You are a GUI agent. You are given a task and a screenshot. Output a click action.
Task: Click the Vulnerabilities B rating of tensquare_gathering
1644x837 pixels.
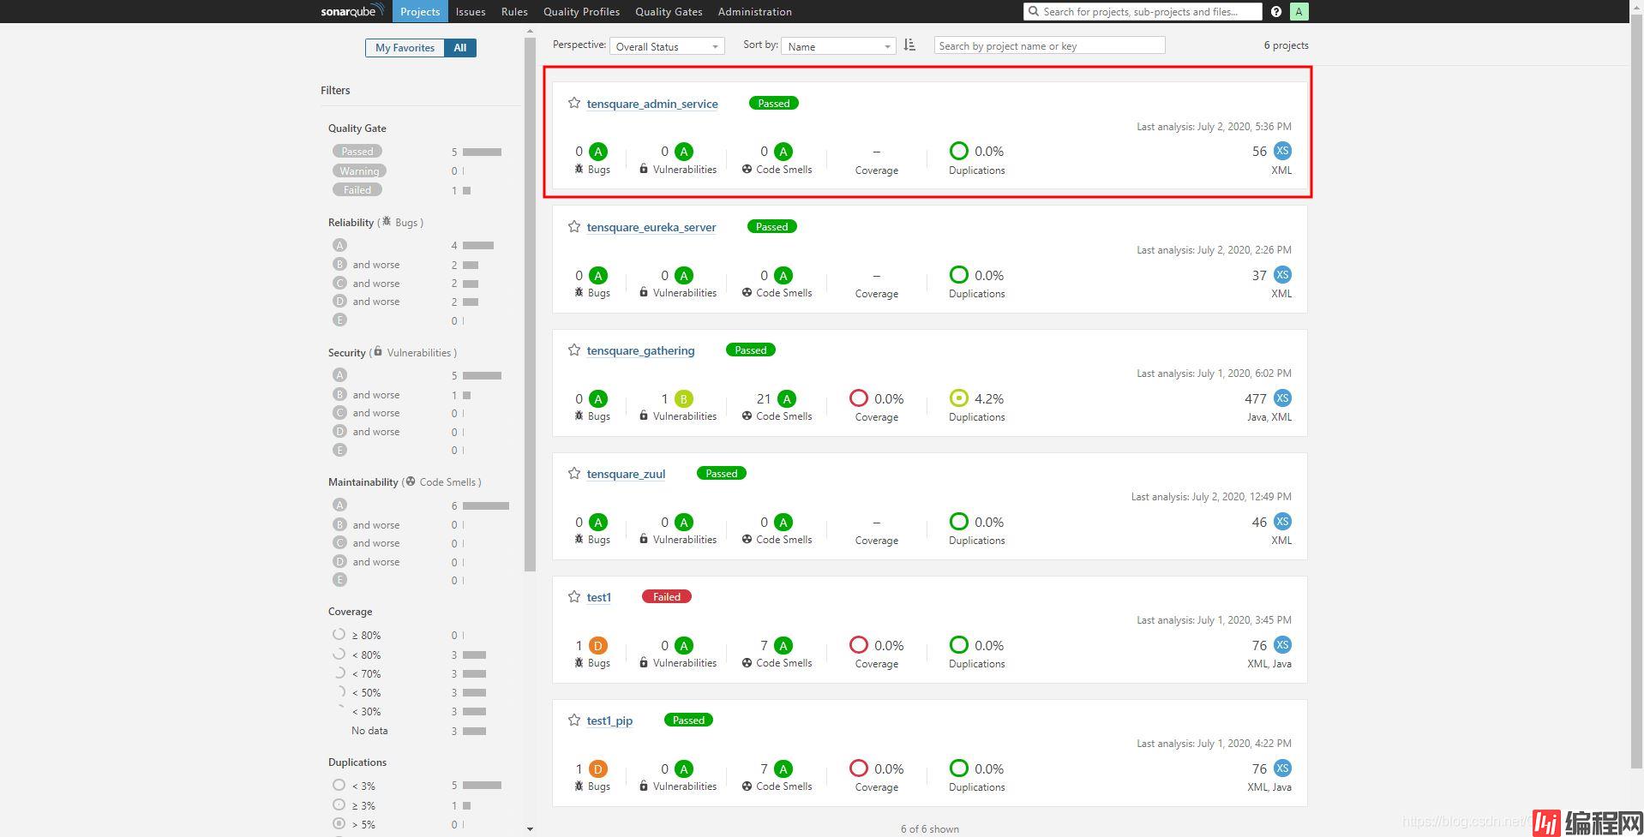point(683,398)
